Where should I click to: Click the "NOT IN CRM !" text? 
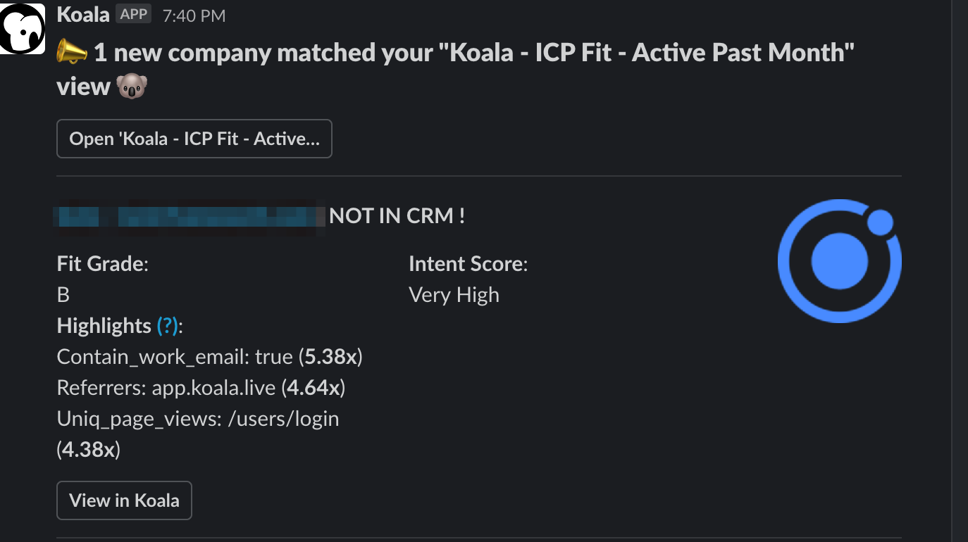coord(397,216)
